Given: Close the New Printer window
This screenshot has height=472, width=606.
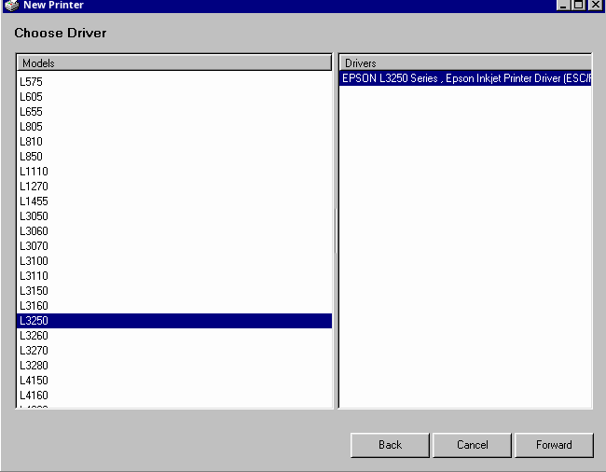Looking at the screenshot, I should coord(596,5).
